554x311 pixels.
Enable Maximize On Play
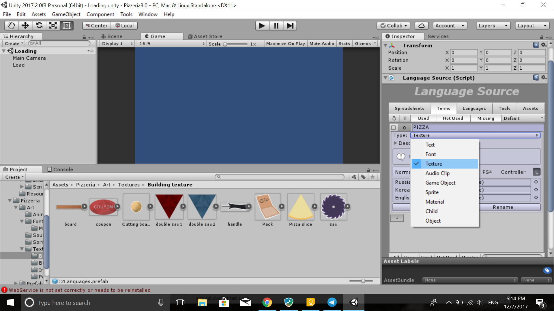pyautogui.click(x=285, y=43)
